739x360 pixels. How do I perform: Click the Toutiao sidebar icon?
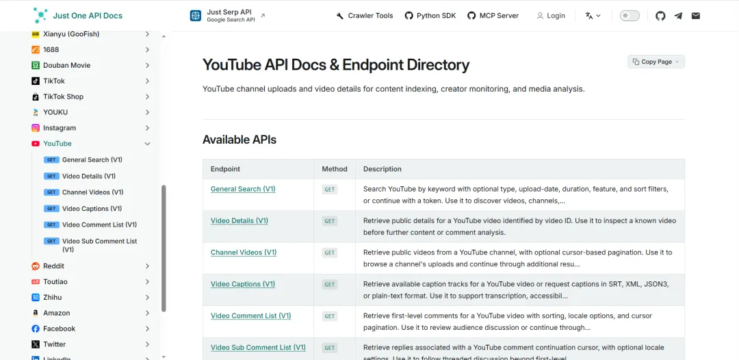pyautogui.click(x=36, y=282)
